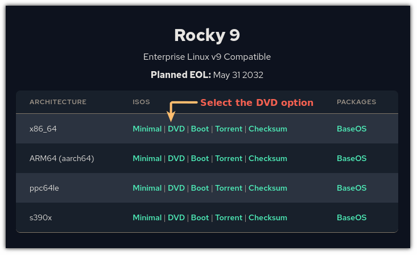
Task: Open BaseOS packages for ARM64 (aarch64)
Action: (352, 159)
